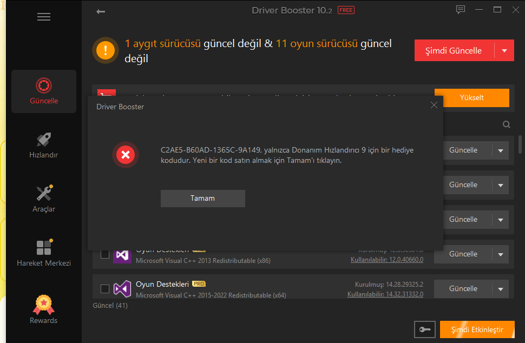Click the license key icon button
The width and height of the screenshot is (525, 343).
click(x=424, y=329)
